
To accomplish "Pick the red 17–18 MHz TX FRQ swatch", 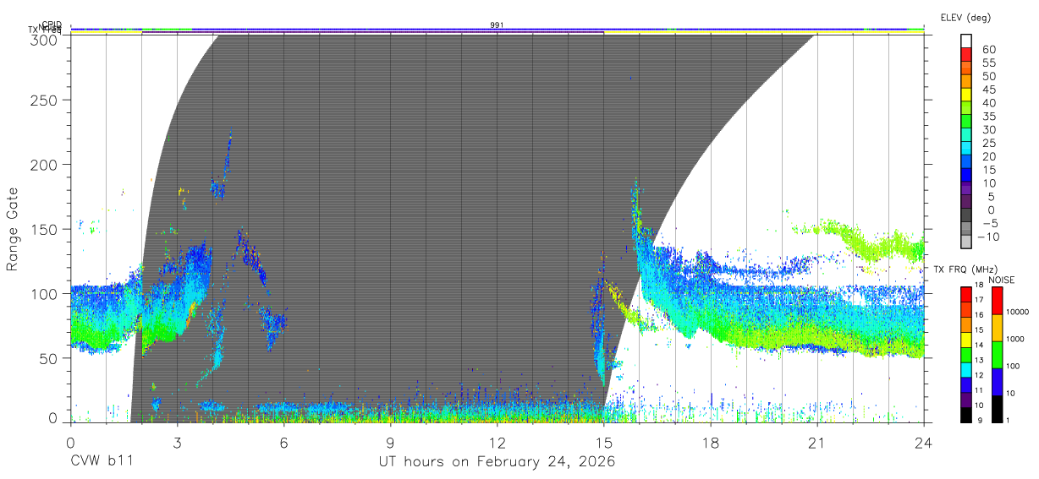I will 966,295.
